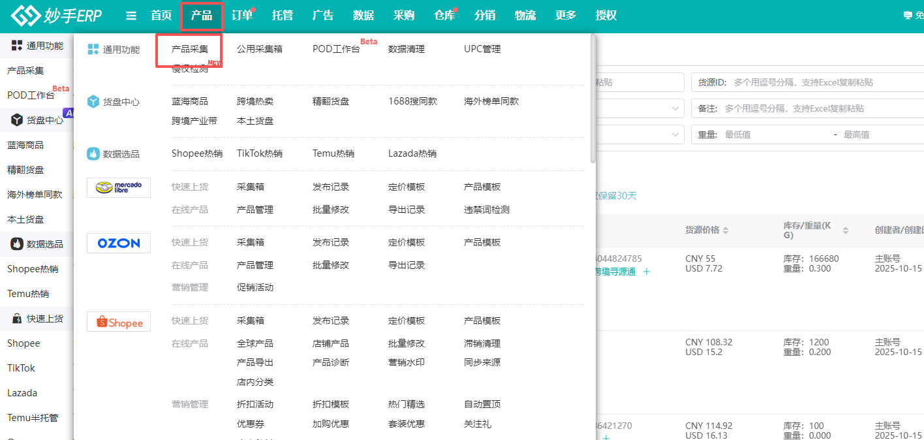Open the dropdown arrow left of the 备注 field
The width and height of the screenshot is (924, 440).
[x=675, y=108]
